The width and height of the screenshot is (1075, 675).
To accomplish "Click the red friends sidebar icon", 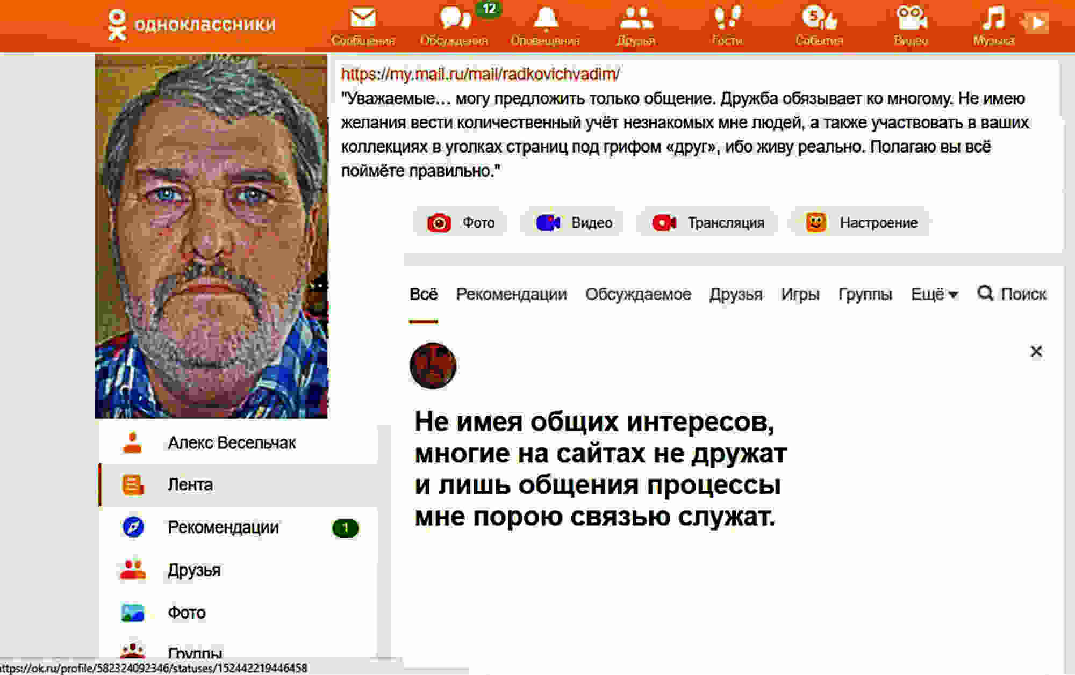I will (x=132, y=570).
